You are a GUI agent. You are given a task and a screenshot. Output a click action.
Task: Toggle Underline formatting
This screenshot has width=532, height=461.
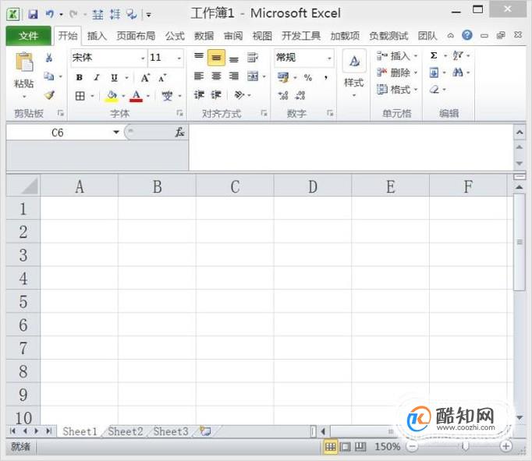(115, 78)
